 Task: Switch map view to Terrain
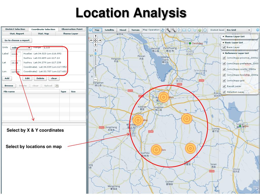(135, 30)
